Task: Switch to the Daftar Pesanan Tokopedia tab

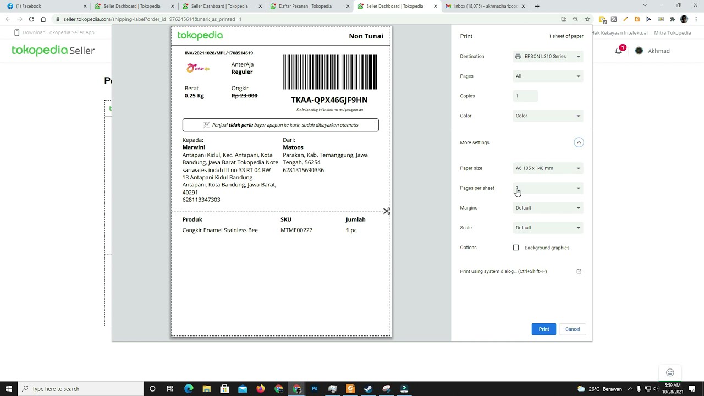Action: (309, 6)
